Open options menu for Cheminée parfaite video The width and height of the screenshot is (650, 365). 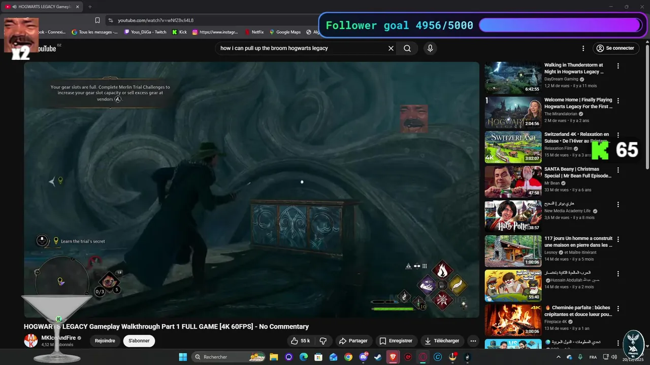click(618, 308)
